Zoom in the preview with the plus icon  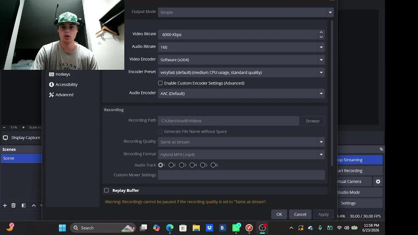tap(23, 127)
